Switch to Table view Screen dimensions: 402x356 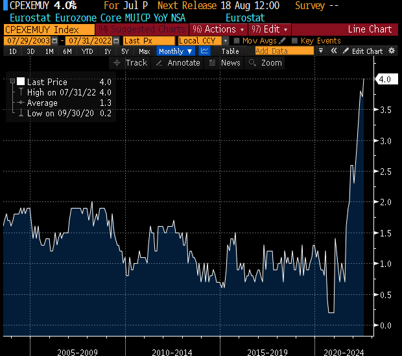click(230, 51)
